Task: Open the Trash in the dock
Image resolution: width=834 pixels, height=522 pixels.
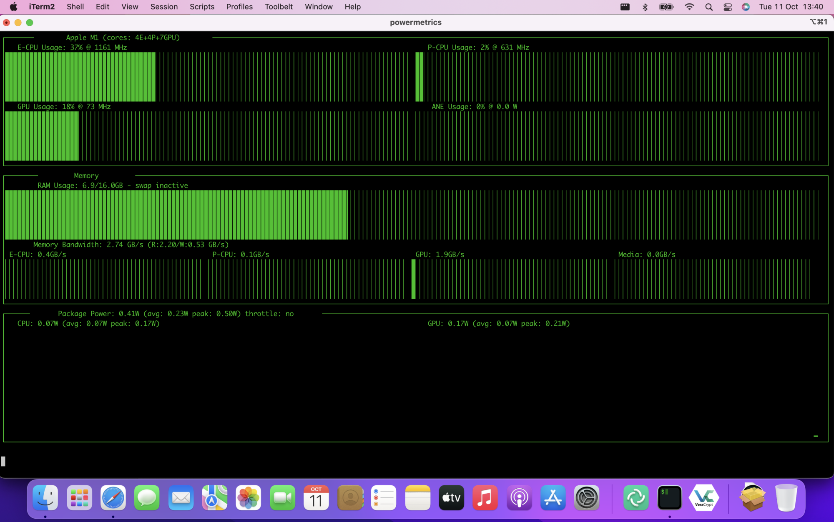Action: (x=786, y=497)
